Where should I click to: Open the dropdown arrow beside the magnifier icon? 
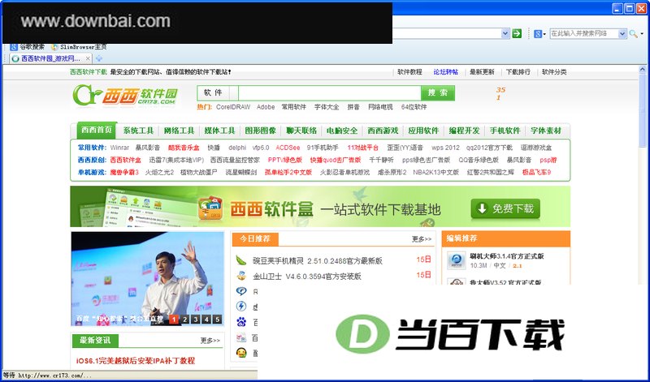pos(642,34)
